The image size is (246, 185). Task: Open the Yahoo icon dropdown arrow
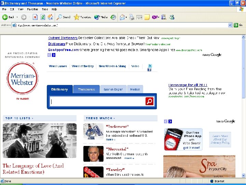pyautogui.click(x=159, y=17)
